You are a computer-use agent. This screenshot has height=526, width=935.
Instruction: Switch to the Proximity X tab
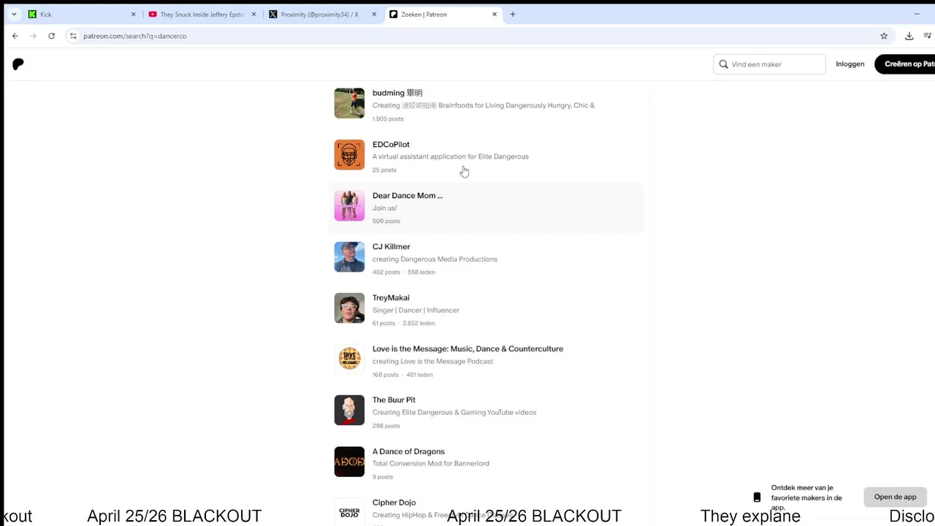(x=321, y=14)
